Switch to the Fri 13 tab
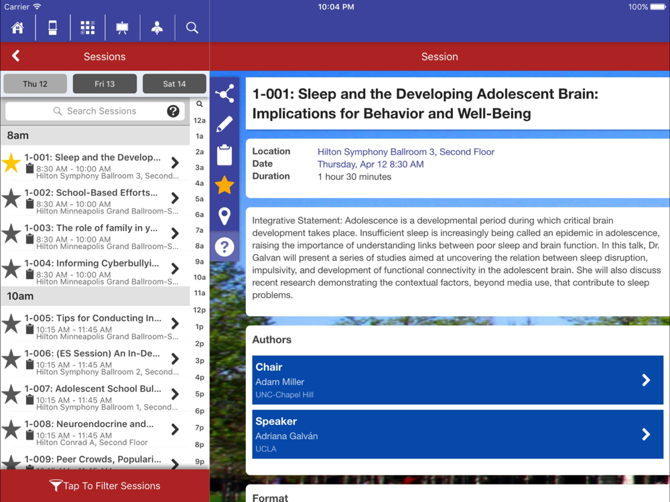 105,84
